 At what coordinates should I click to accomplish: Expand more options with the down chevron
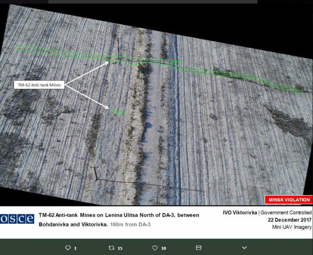pos(244,248)
